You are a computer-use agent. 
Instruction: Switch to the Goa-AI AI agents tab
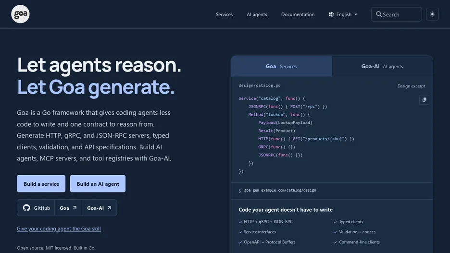pyautogui.click(x=382, y=66)
